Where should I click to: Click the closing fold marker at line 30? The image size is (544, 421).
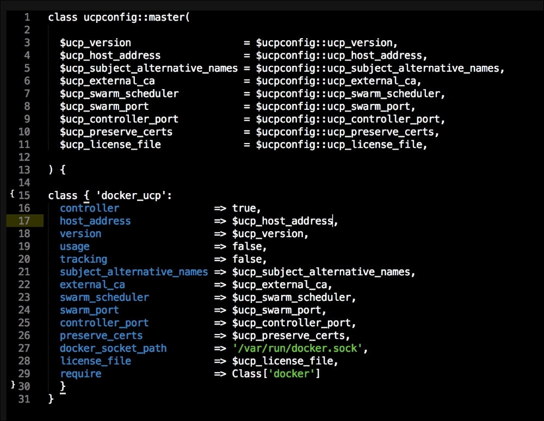pos(12,385)
